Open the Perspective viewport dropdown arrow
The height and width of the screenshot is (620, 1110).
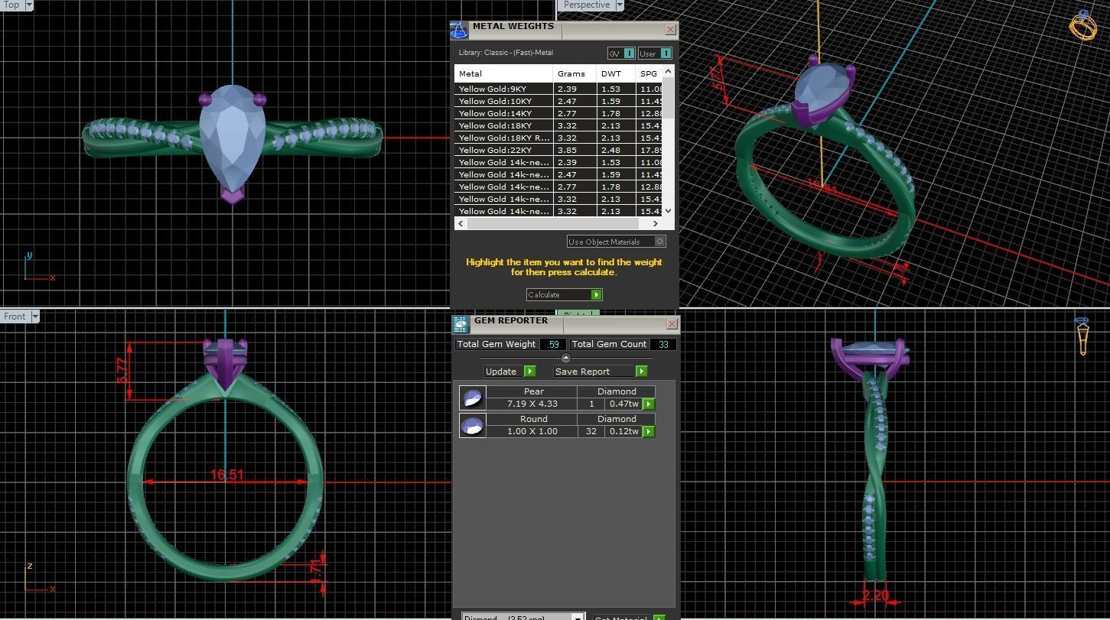pyautogui.click(x=620, y=5)
